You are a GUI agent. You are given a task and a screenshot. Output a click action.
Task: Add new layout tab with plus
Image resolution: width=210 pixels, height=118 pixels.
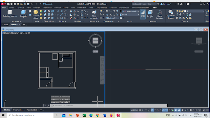(41, 110)
